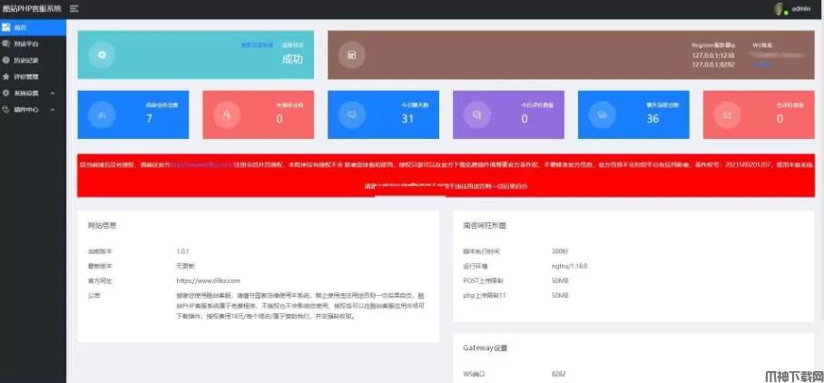
Task: Click the php上传限制 50MB value
Action: tap(560, 295)
